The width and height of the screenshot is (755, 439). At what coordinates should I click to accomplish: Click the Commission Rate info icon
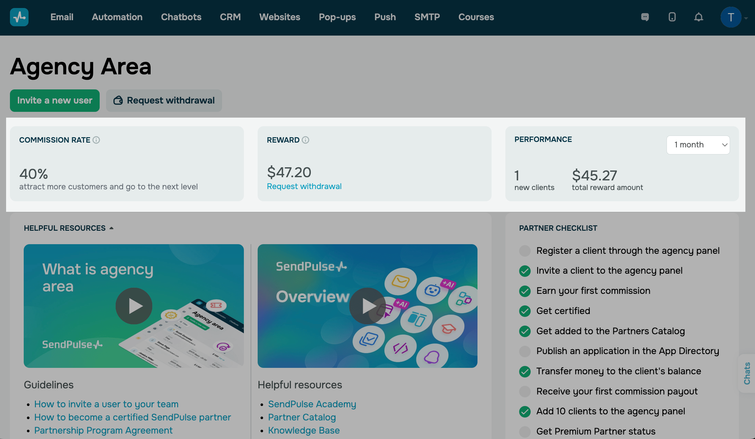(96, 140)
